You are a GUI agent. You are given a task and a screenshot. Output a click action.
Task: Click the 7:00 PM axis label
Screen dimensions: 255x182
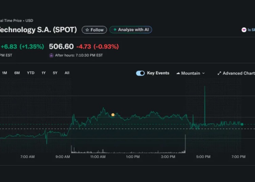click(238, 157)
